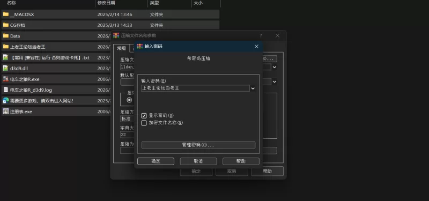Sort files by the 修改日期 column header

coord(106,3)
